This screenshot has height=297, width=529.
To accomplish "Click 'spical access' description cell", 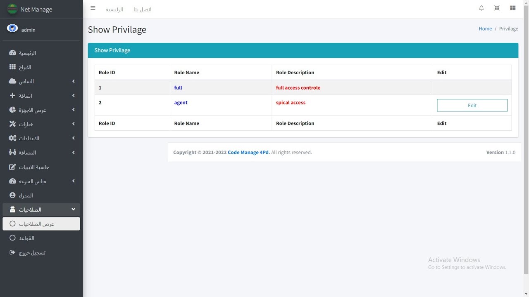I will click(x=352, y=105).
